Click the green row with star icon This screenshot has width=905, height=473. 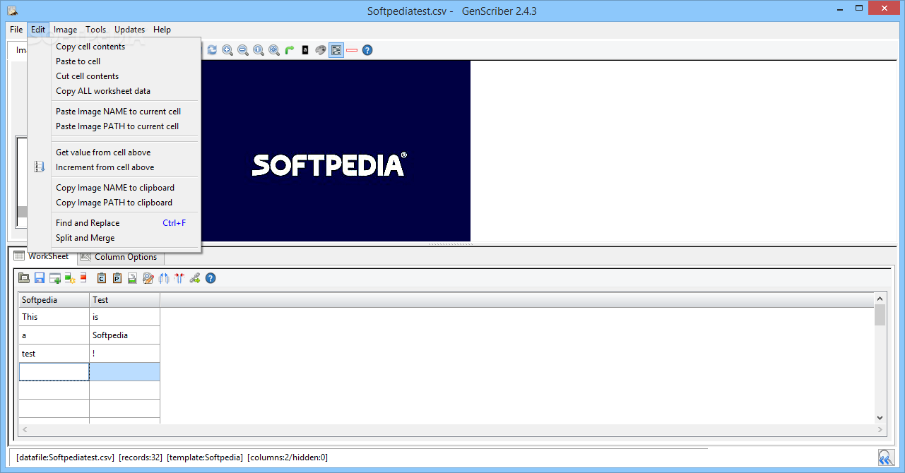(70, 278)
